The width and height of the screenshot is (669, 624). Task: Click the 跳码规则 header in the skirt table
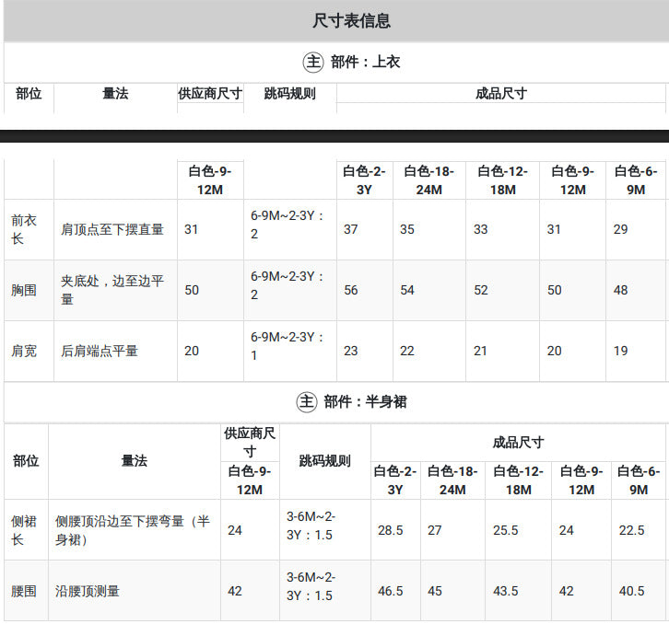tap(324, 461)
